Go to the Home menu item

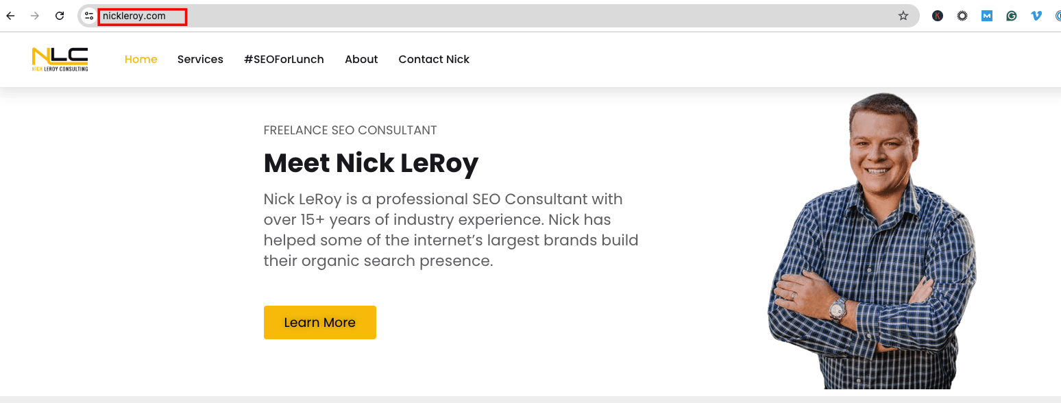pos(141,60)
